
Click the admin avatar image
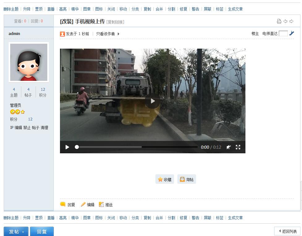click(29, 62)
